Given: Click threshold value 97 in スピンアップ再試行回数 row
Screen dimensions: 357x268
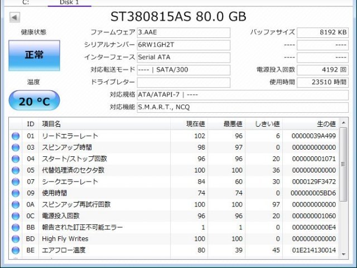Looking at the screenshot, I should click(276, 204).
